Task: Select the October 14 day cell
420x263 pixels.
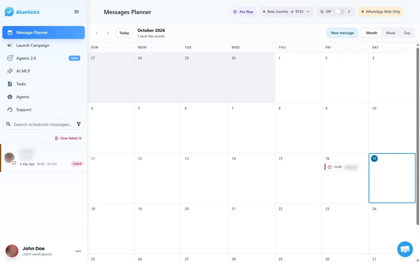Action: click(251, 178)
